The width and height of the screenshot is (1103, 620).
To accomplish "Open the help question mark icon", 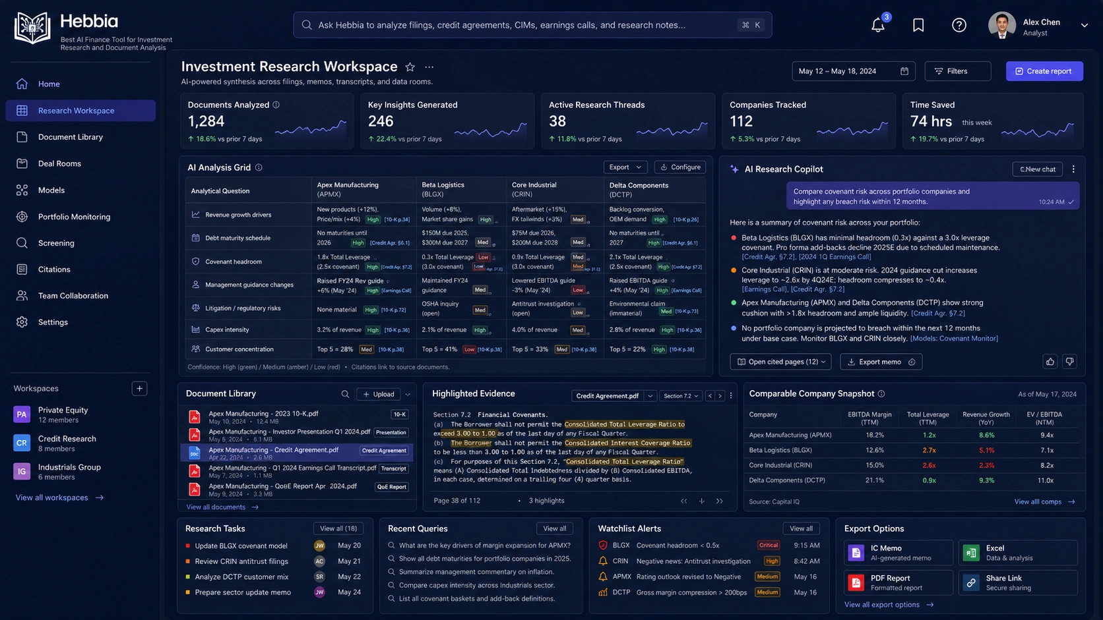I will tap(959, 25).
